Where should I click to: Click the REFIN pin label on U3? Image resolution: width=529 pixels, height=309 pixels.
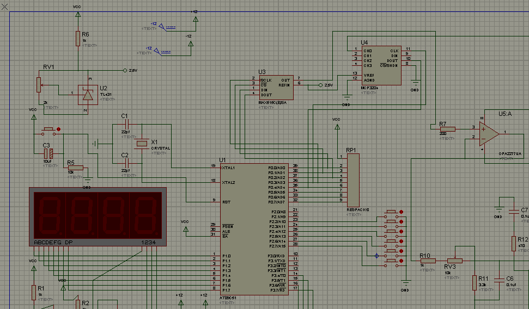coord(284,85)
